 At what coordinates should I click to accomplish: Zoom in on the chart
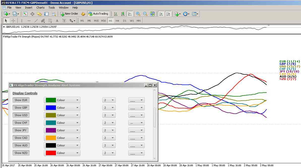138,14
